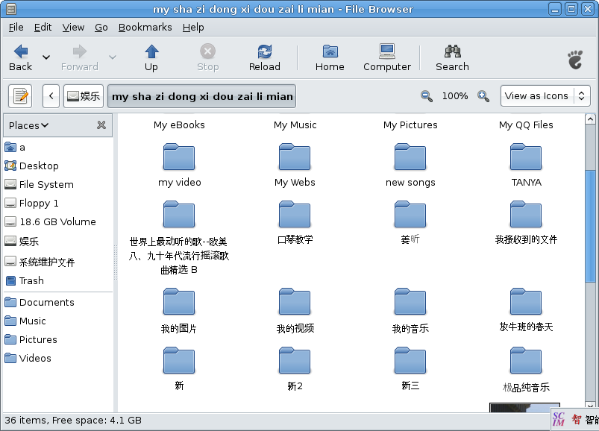599x431 pixels.
Task: Select the 'my video' folder icon
Action: pyautogui.click(x=179, y=157)
